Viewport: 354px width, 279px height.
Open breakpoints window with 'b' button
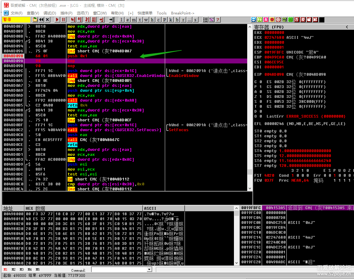pyautogui.click(x=177, y=20)
